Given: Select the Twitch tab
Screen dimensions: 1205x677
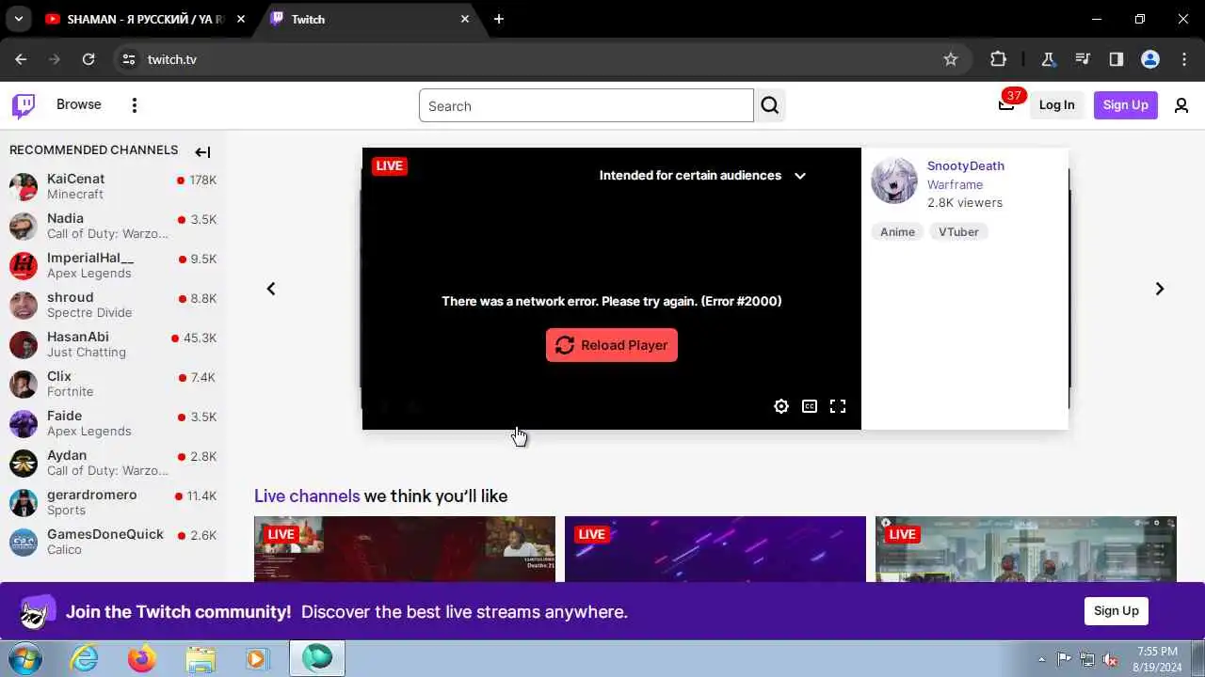Looking at the screenshot, I should pos(369,19).
